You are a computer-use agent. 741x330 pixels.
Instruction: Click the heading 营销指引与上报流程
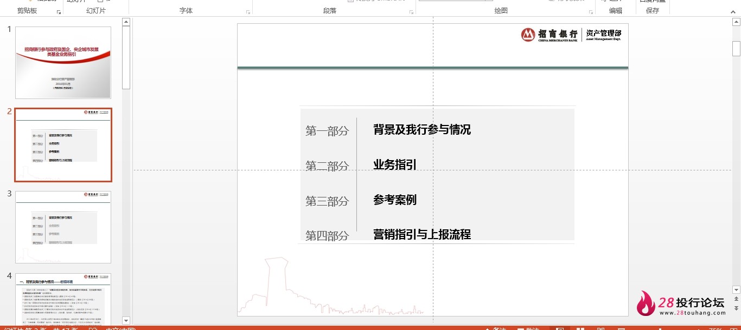(422, 234)
